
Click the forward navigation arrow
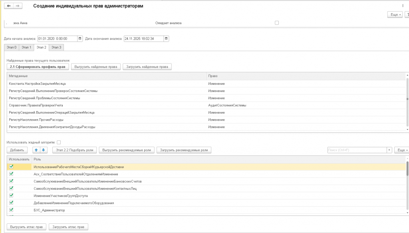[x=18, y=6]
